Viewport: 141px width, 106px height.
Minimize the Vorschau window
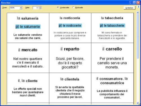[131, 3]
